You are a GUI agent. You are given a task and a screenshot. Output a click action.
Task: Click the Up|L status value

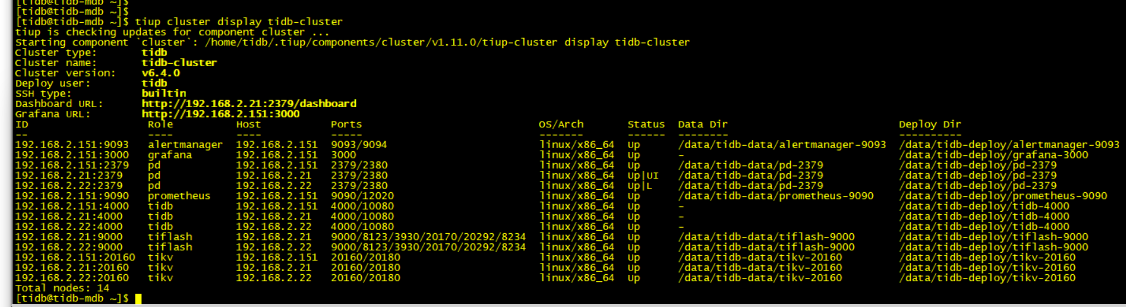point(640,185)
